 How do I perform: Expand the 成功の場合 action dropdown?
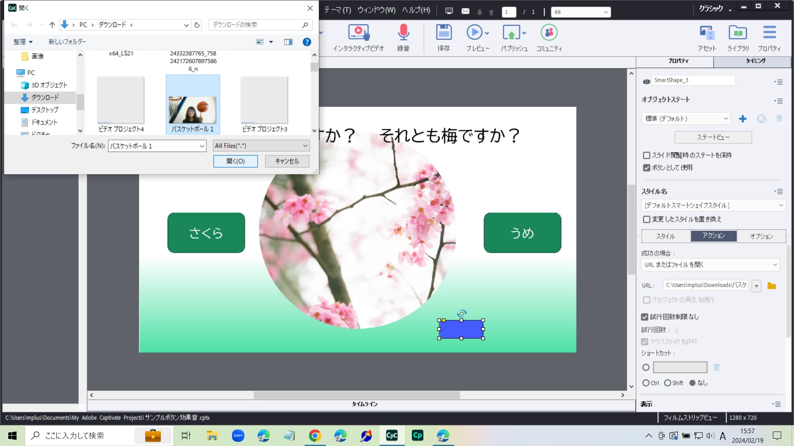(x=710, y=265)
